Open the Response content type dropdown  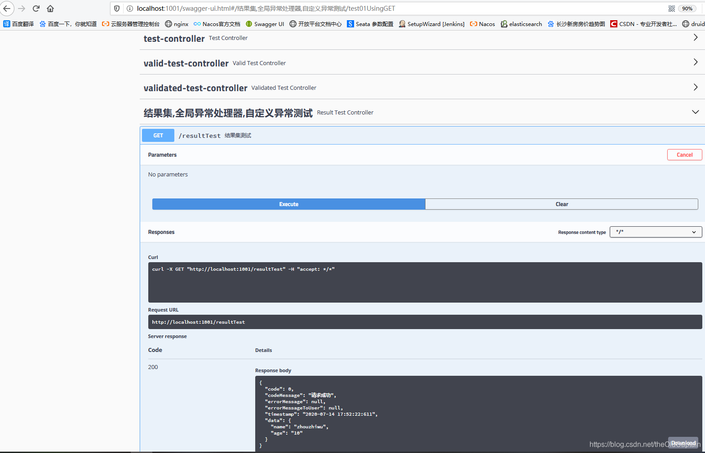click(656, 232)
